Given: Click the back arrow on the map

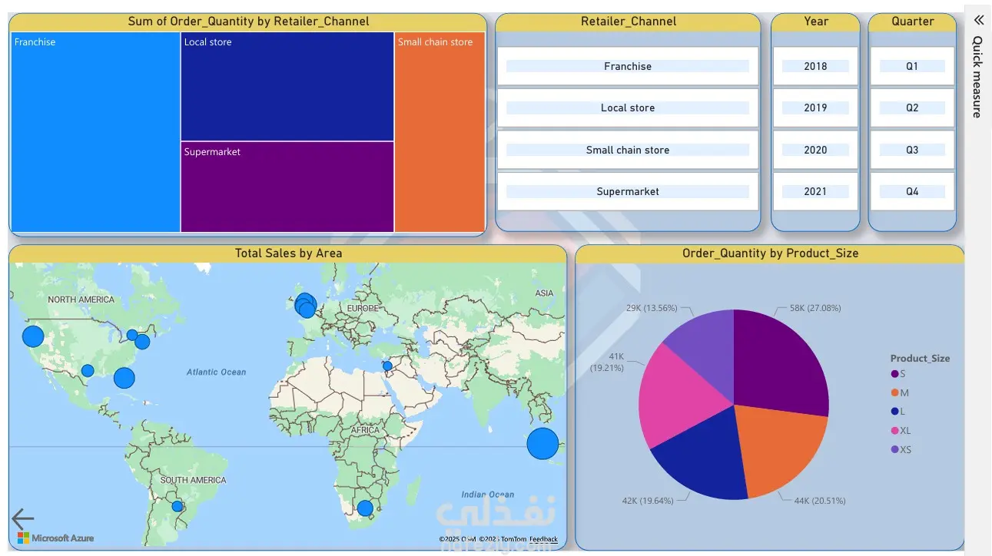Looking at the screenshot, I should tap(23, 518).
